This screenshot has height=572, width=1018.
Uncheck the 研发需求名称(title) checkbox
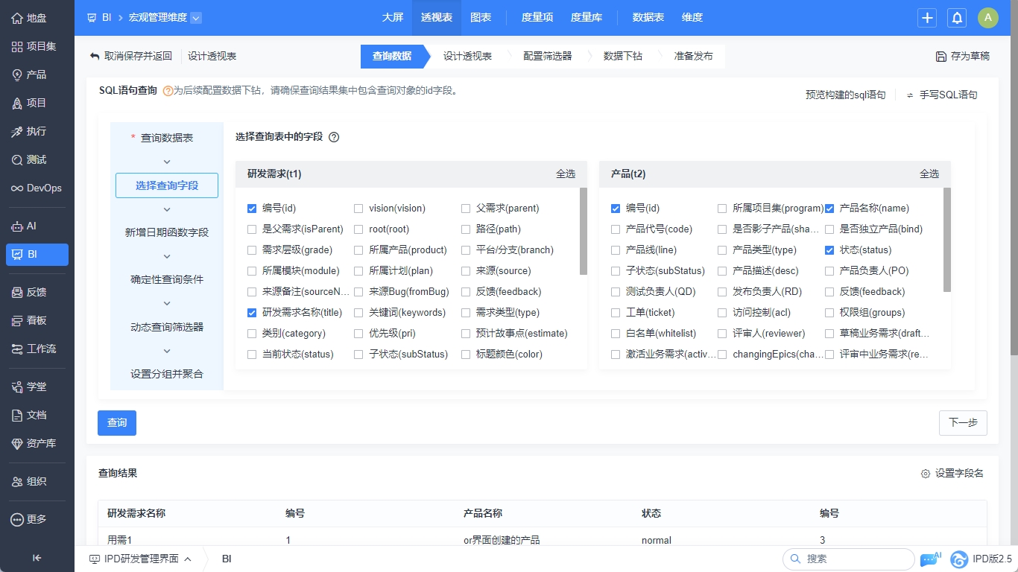[x=252, y=313]
